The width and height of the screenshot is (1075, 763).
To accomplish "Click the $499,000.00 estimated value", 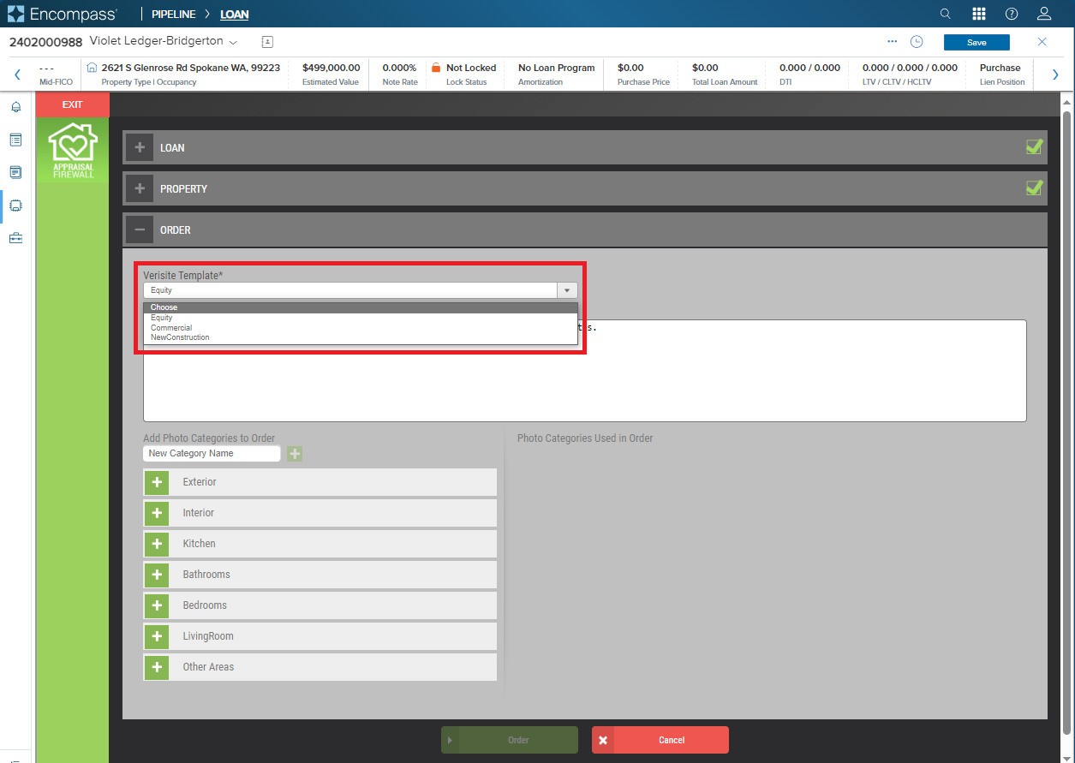I will (x=331, y=68).
